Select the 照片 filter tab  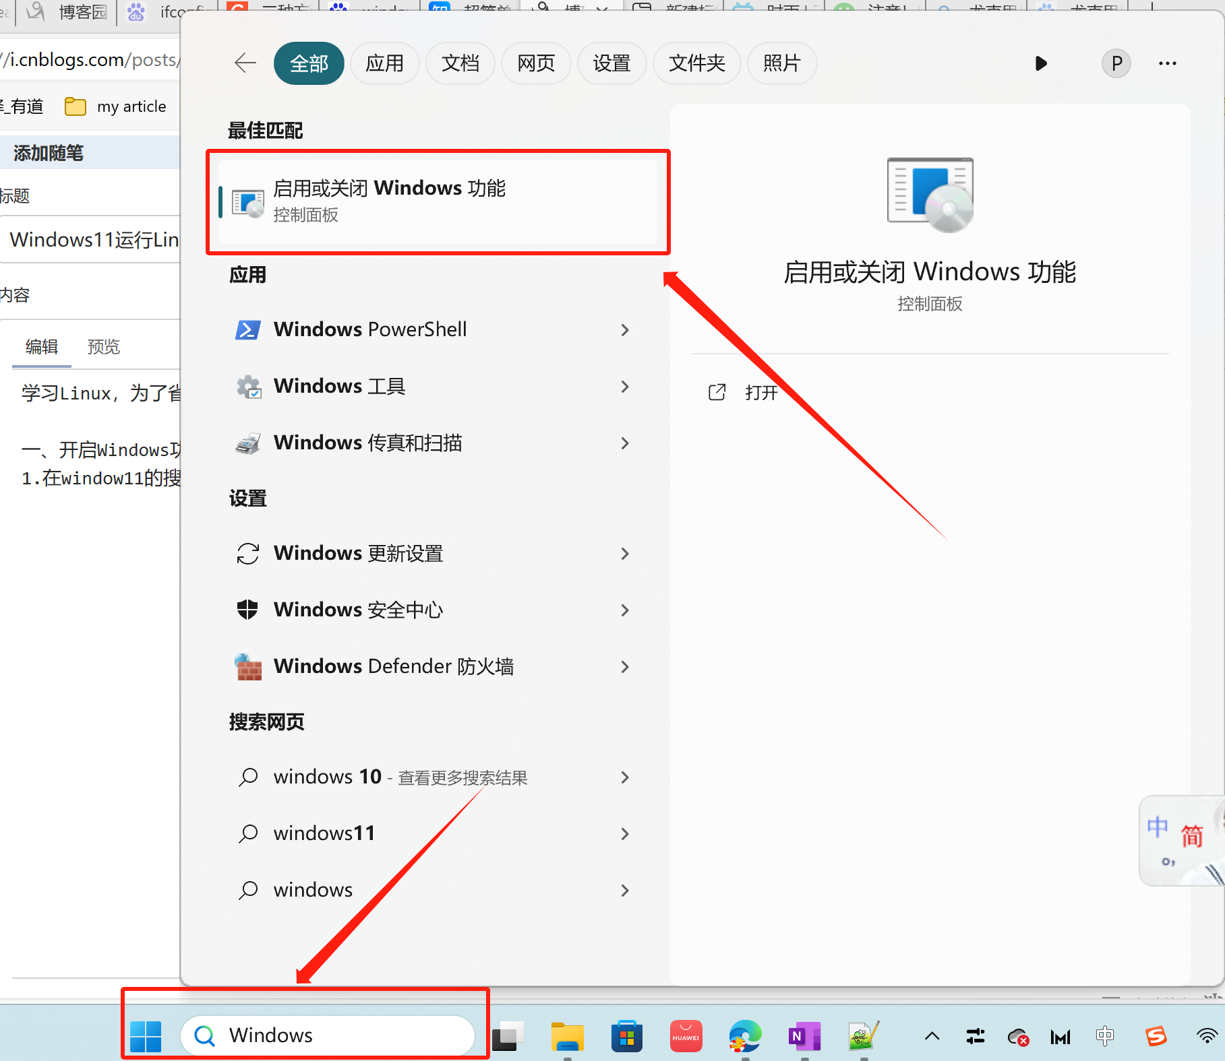(x=782, y=63)
